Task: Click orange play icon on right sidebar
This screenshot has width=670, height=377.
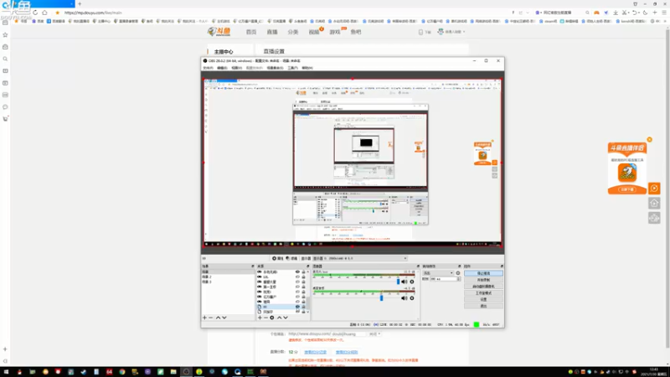Action: (x=654, y=188)
